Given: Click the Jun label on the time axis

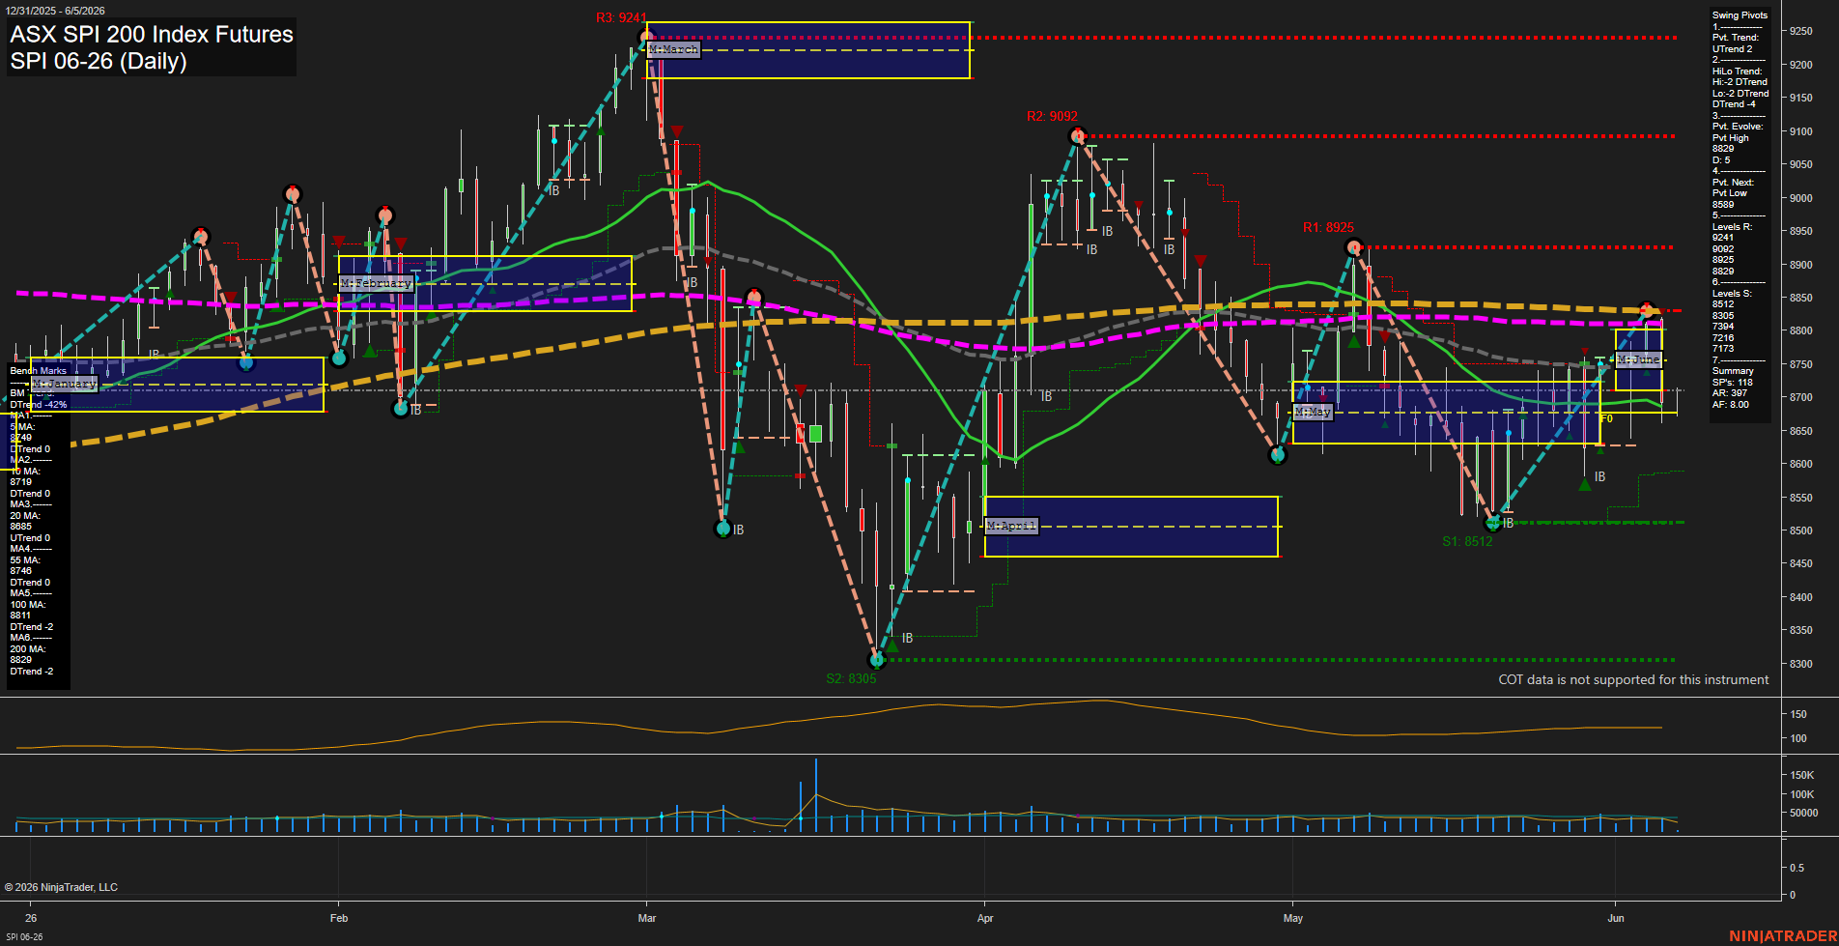Looking at the screenshot, I should (1616, 918).
